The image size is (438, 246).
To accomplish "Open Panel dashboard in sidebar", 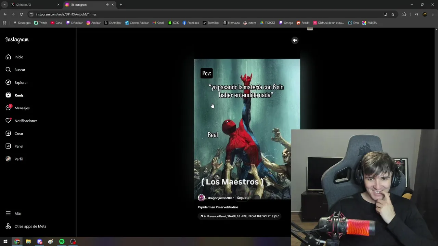I will click(x=14, y=146).
